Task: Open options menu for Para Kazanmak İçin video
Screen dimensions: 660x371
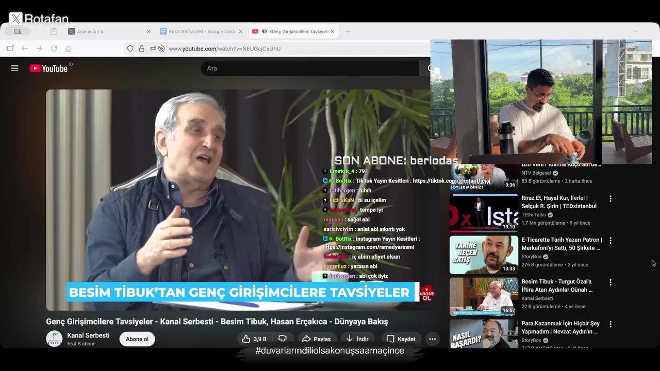Action: point(610,324)
